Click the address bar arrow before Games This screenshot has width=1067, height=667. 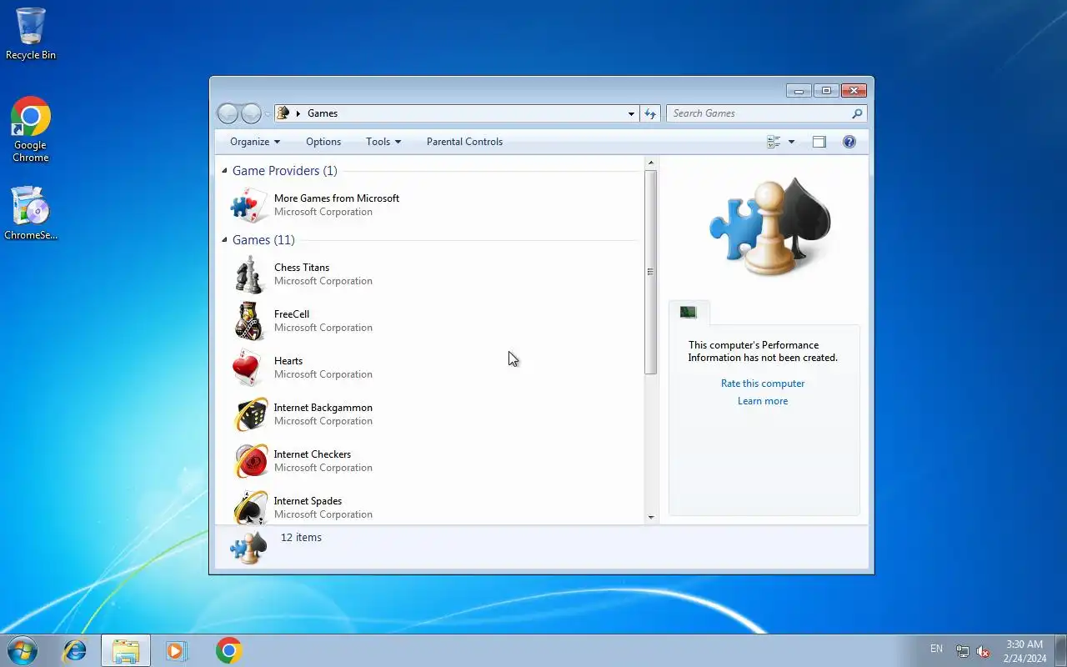298,113
